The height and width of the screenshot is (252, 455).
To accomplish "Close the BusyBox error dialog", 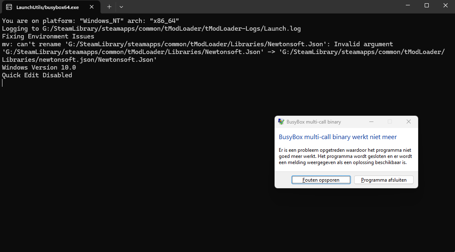I will coord(409,122).
